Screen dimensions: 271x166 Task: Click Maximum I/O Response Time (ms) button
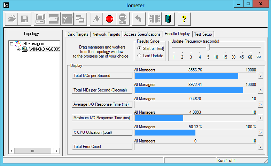coord(102,118)
